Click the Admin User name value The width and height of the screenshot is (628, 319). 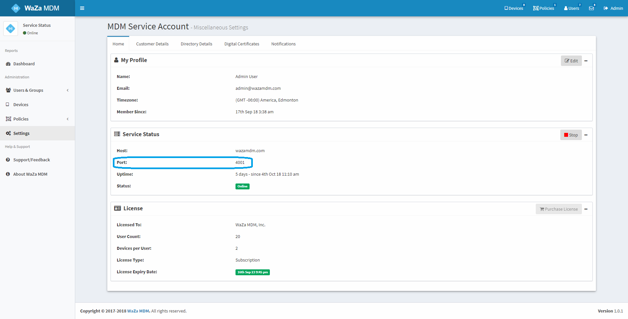pos(246,76)
